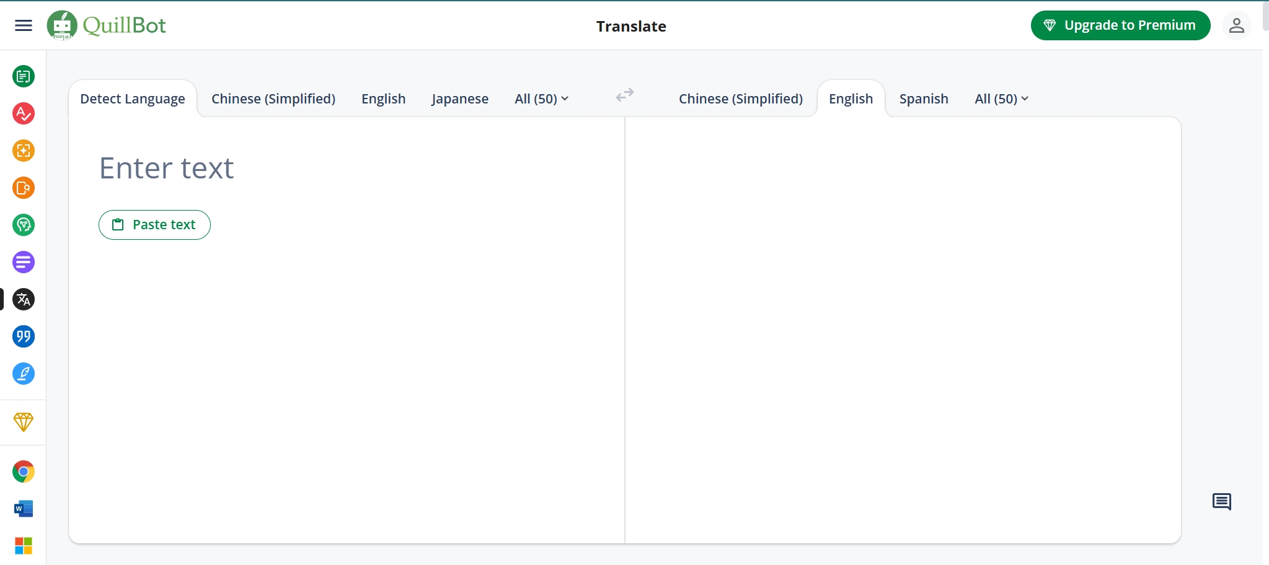Image resolution: width=1269 pixels, height=565 pixels.
Task: Click Upgrade to Premium button
Action: tap(1120, 25)
